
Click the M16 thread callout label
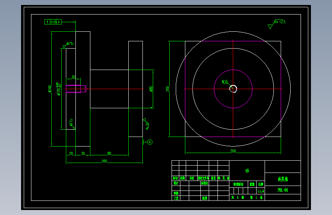(225, 82)
